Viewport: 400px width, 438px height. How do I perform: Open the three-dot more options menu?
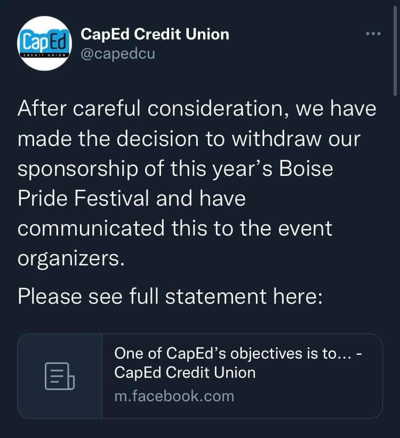coord(373,34)
